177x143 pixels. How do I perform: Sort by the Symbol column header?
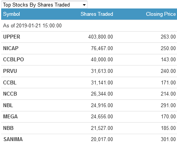coord(12,14)
